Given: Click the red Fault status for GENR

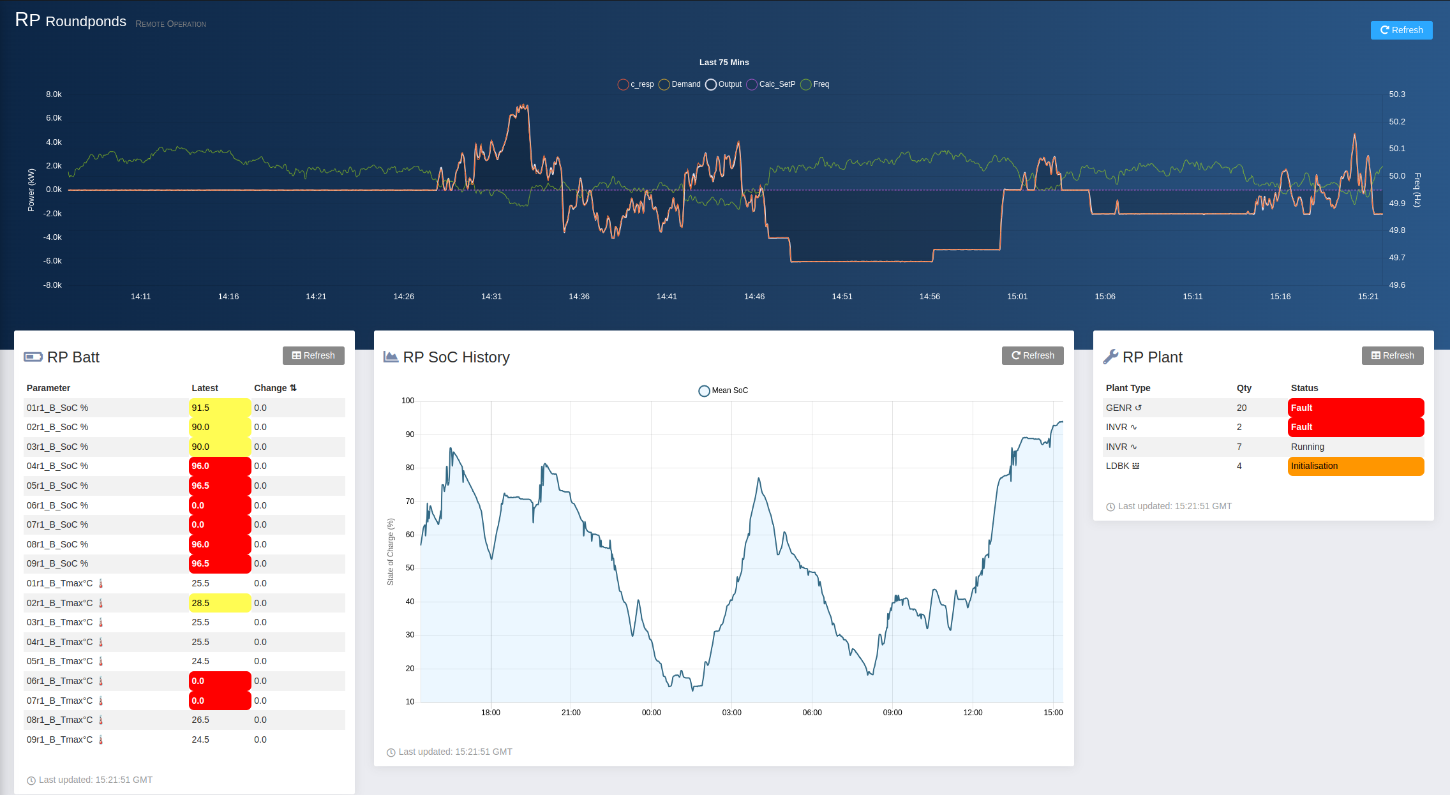Looking at the screenshot, I should point(1355,408).
